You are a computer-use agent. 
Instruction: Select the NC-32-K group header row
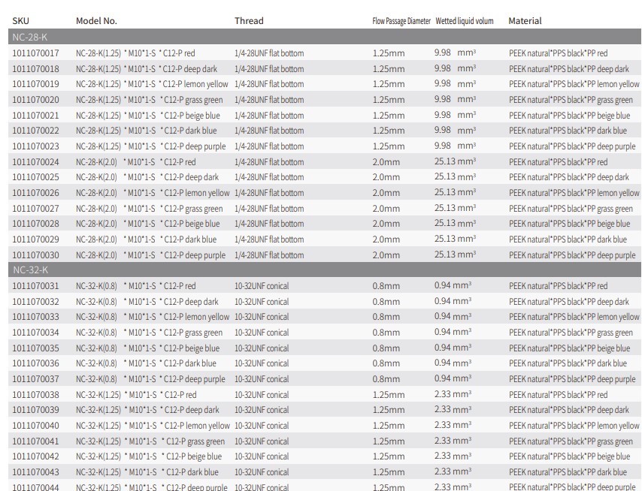click(325, 270)
